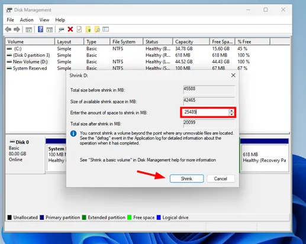Open the View menu
The height and width of the screenshot is (244, 306).
[x=44, y=20]
